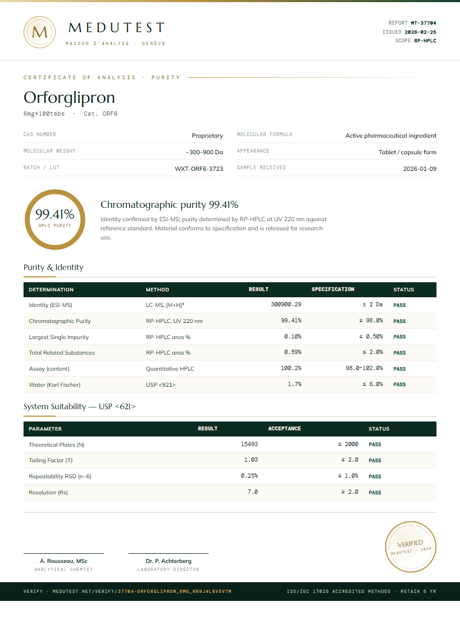Click PASS status in Resolution row
The width and height of the screenshot is (460, 617).
coord(375,493)
